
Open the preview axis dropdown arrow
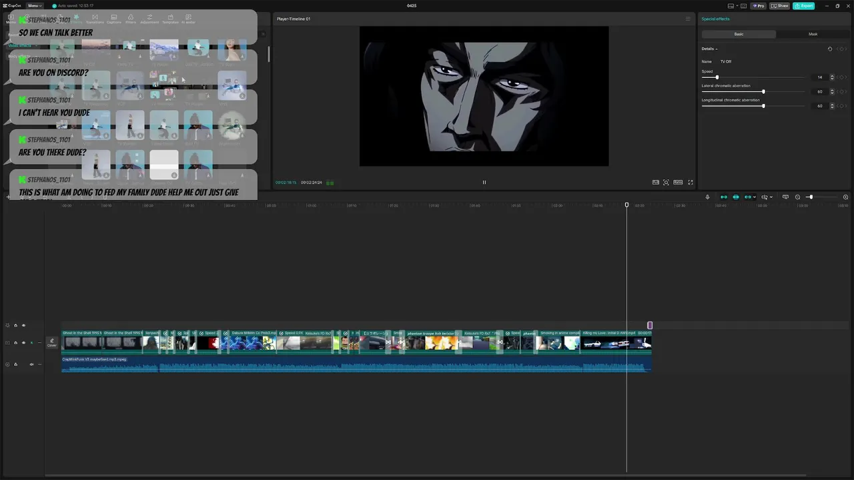point(771,197)
